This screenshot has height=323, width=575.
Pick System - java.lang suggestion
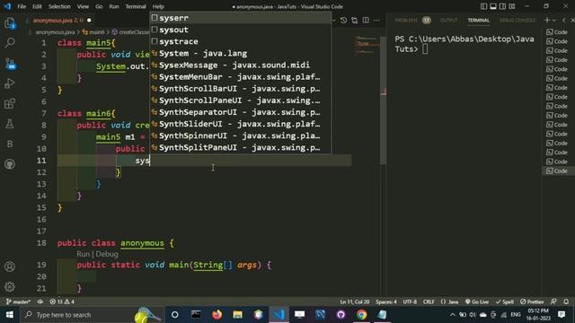click(x=240, y=54)
